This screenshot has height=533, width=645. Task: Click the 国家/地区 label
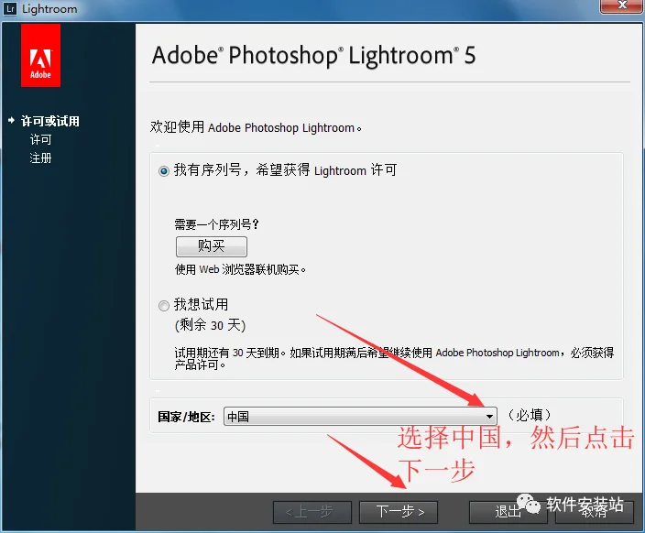pos(186,417)
